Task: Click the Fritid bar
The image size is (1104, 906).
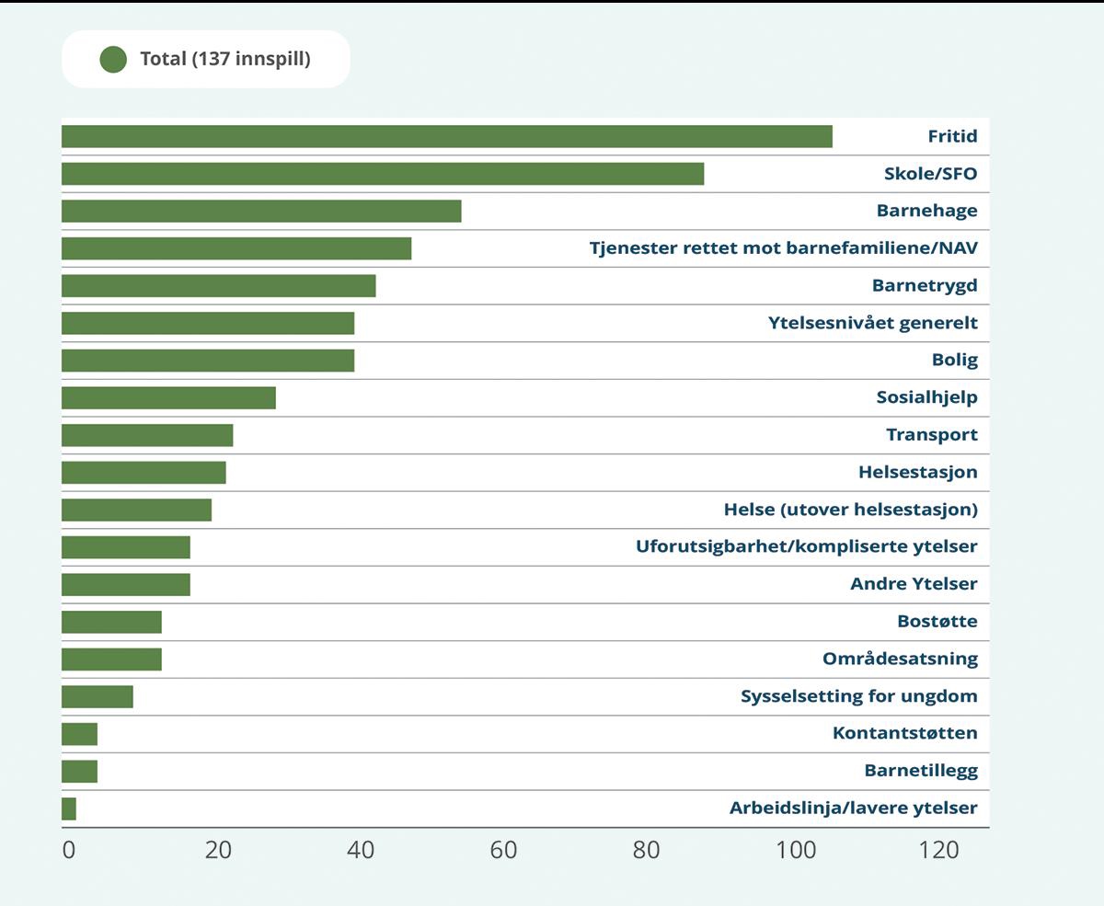Action: pyautogui.click(x=446, y=137)
